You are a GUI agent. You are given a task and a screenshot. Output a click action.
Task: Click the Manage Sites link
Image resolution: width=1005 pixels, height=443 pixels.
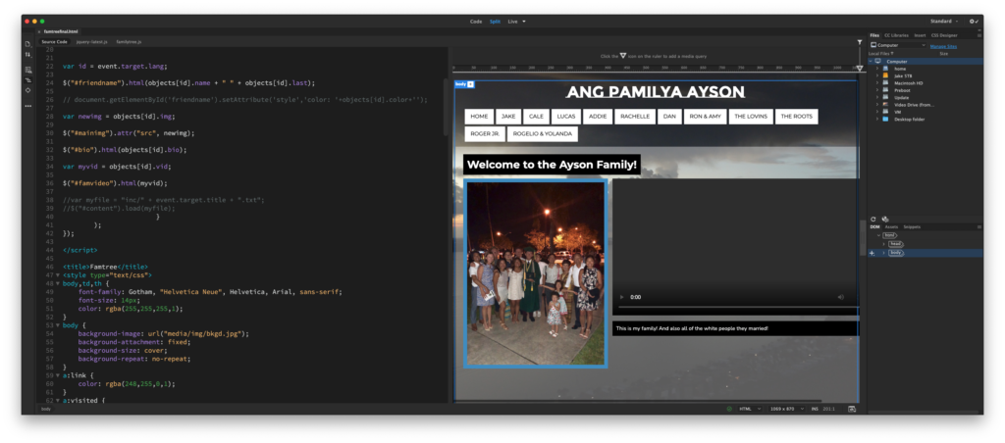click(943, 45)
